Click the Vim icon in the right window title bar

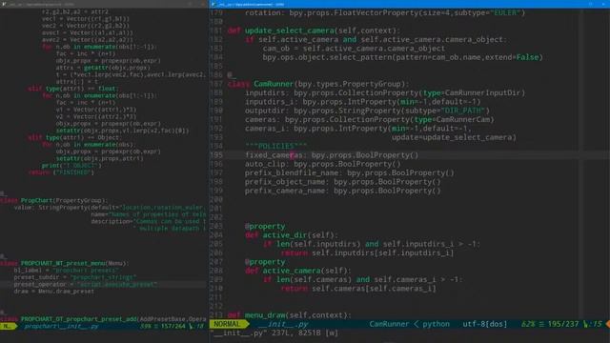click(x=213, y=4)
